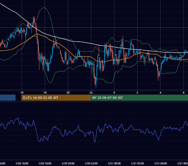Click the '0' hour label on price chart axis
The width and height of the screenshot is (188, 166).
[114, 93]
